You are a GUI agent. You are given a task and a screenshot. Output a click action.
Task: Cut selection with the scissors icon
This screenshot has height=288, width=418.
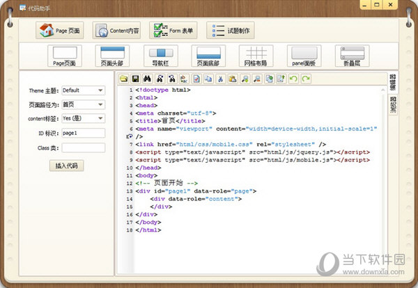point(220,79)
